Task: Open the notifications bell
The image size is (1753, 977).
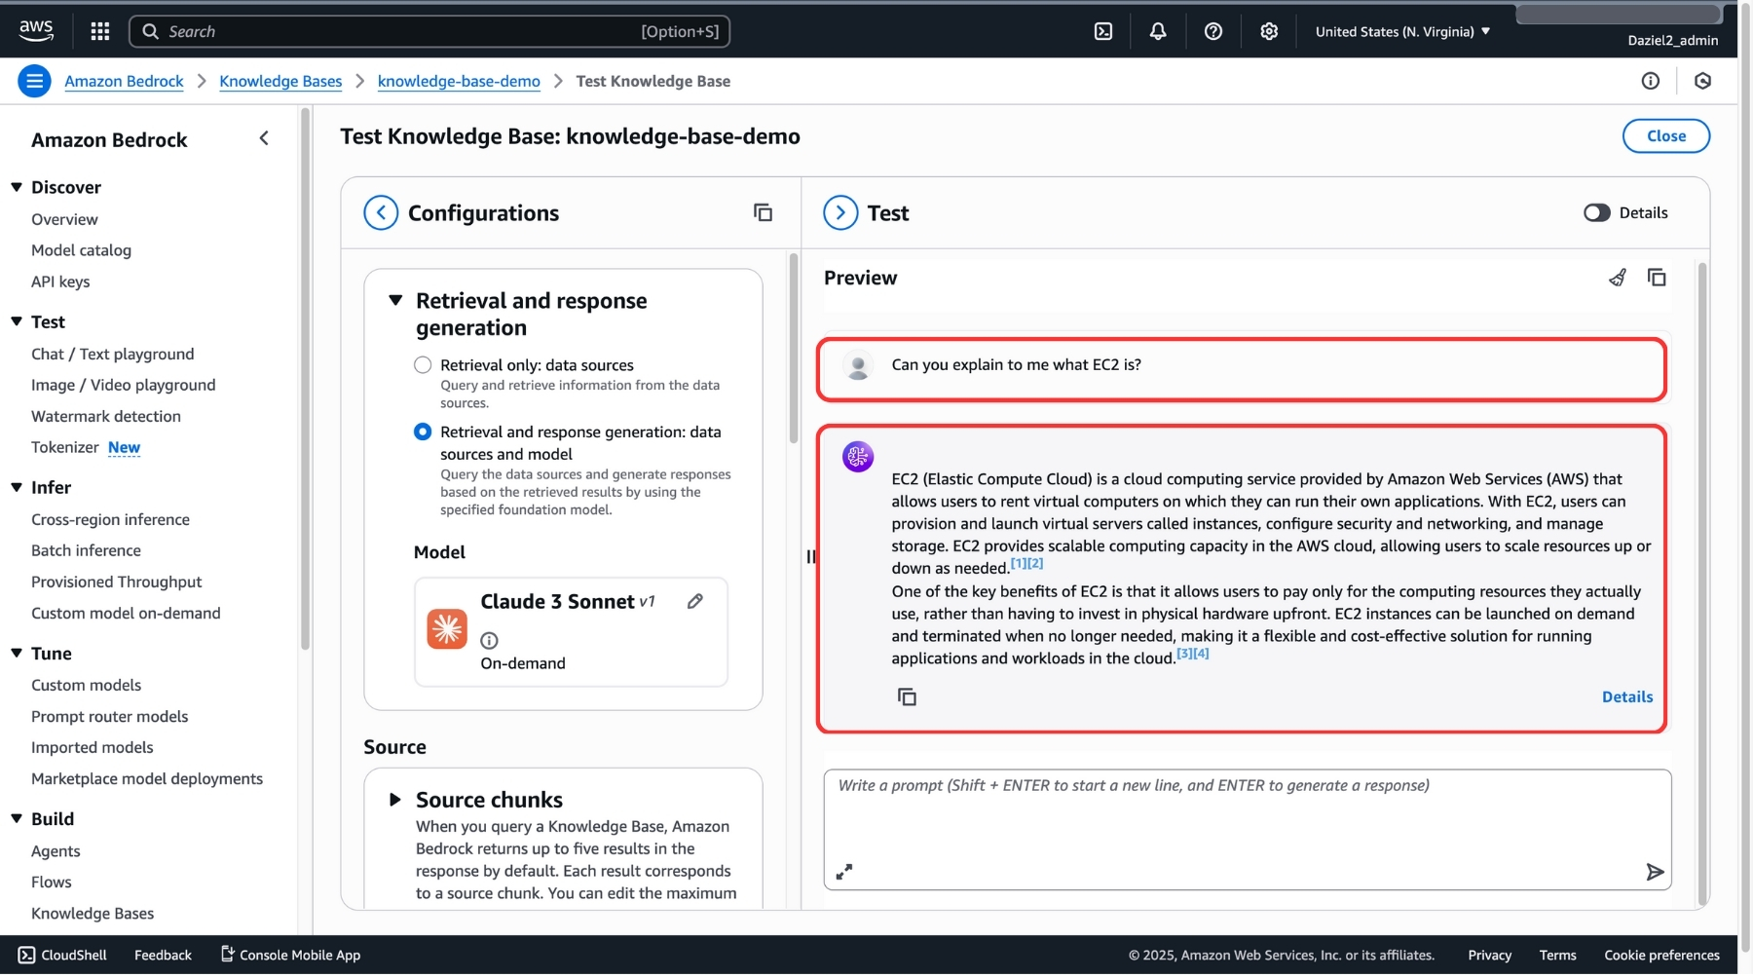Action: pos(1157,31)
